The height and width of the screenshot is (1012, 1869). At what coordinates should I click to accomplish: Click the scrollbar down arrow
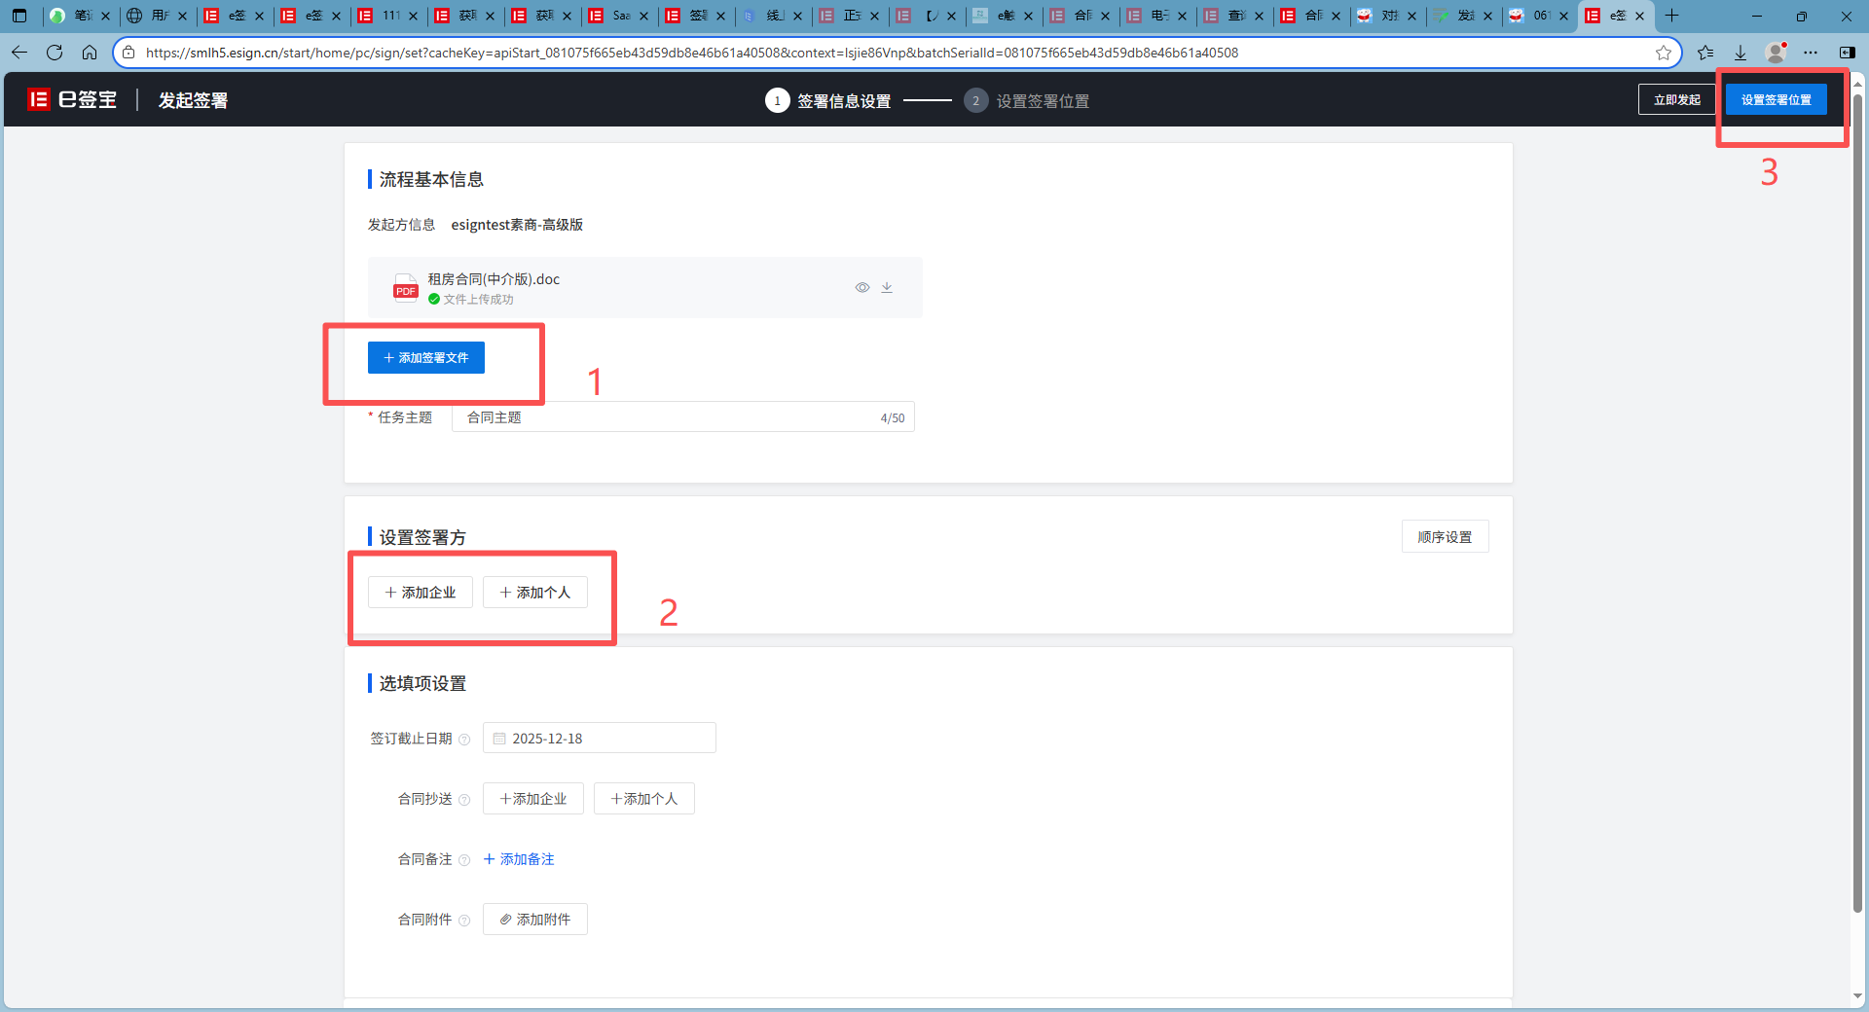pos(1857,996)
